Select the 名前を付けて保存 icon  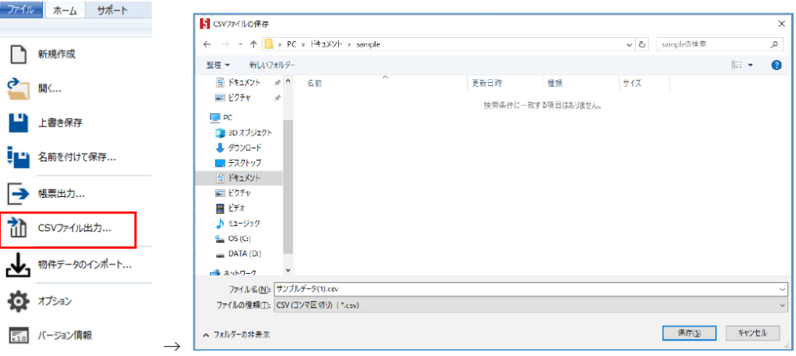point(17,157)
